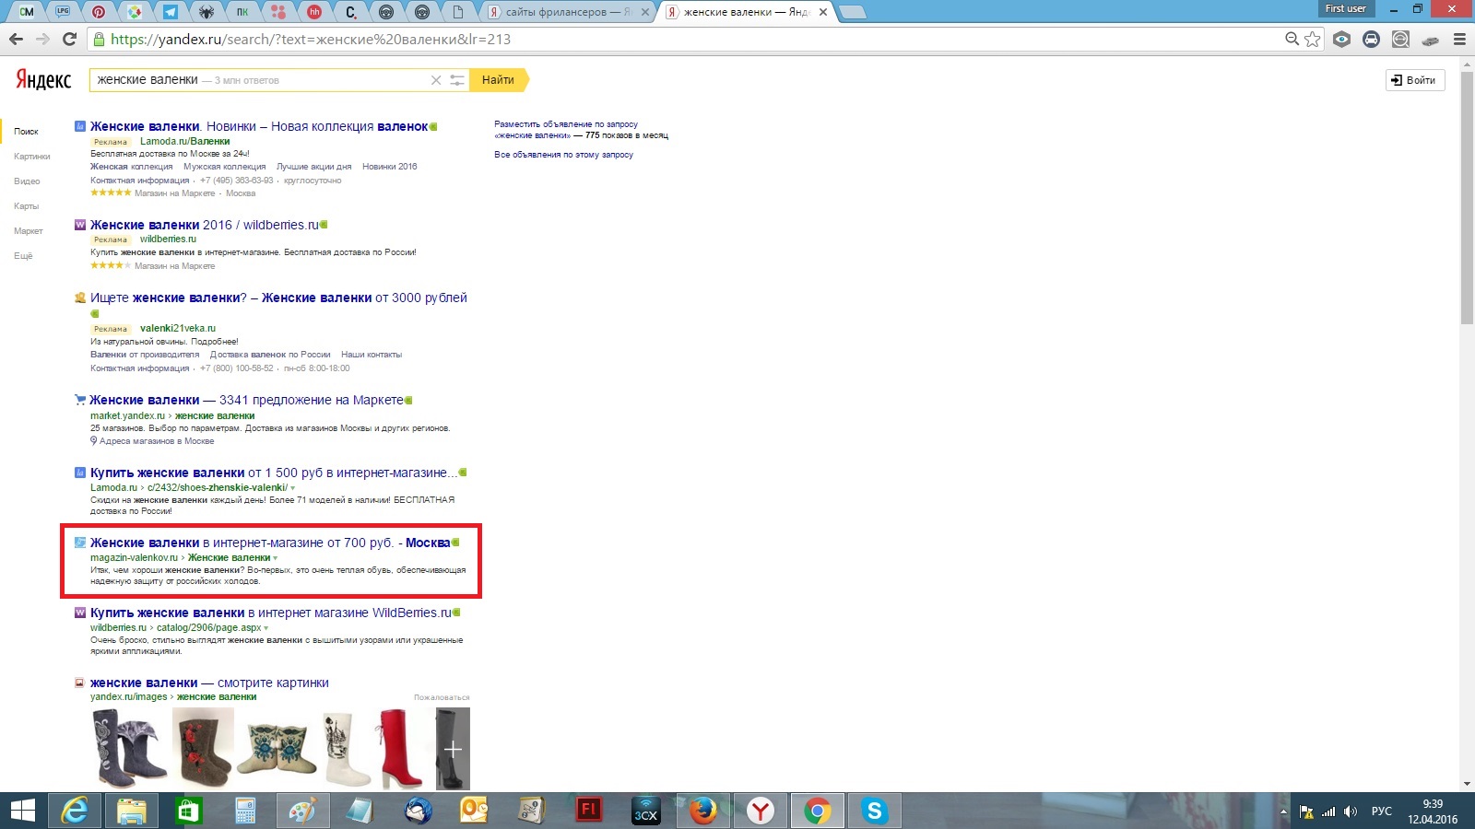
Task: Expand Ещё in the left sidebar
Action: pos(23,256)
